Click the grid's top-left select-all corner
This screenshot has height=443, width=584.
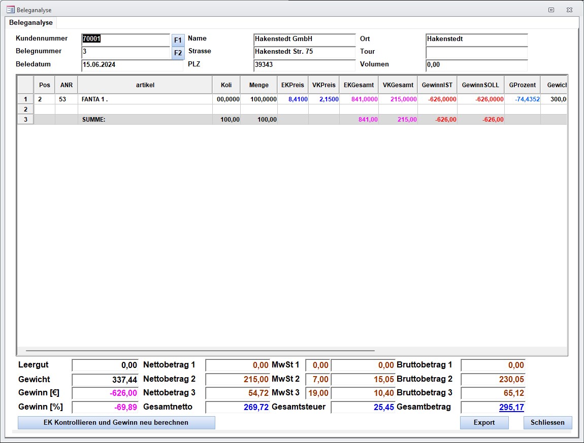coord(25,85)
